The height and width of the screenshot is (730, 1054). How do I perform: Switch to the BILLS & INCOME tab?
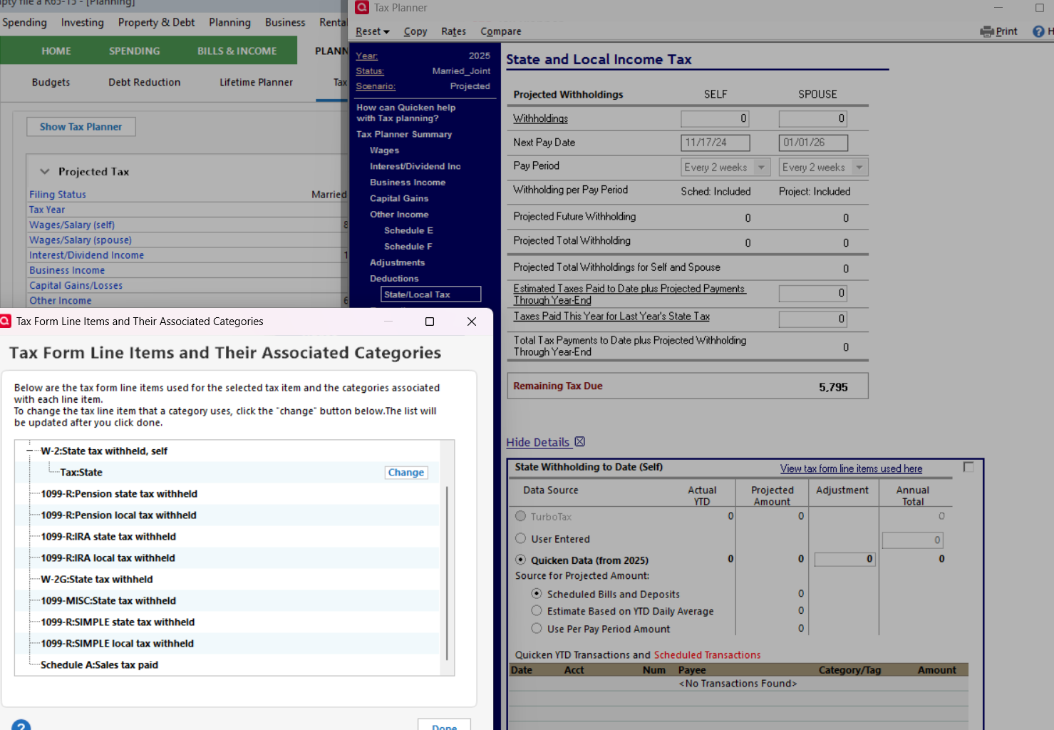[237, 51]
